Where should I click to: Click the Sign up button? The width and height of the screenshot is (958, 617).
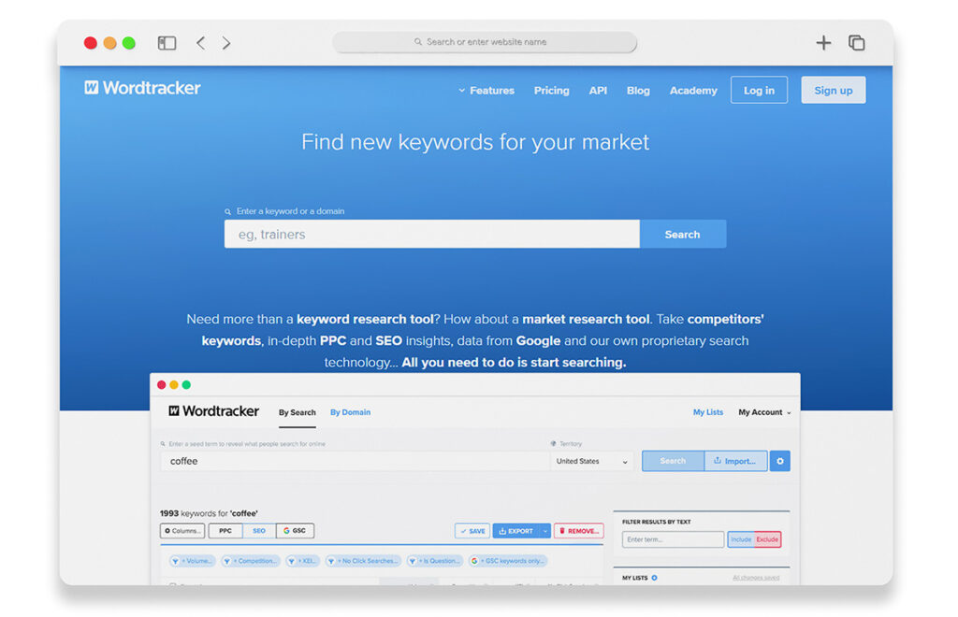click(834, 91)
